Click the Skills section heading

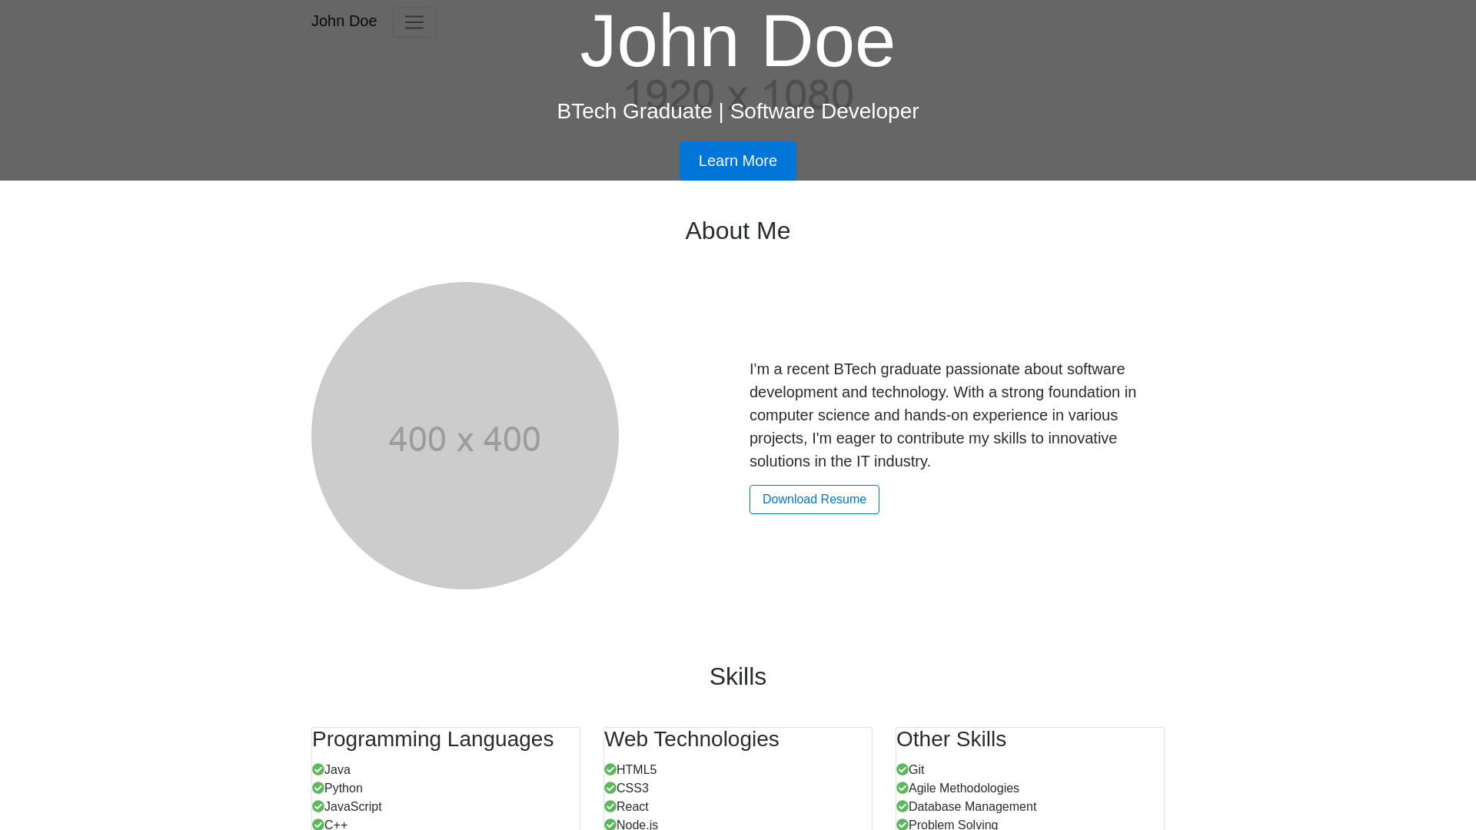click(737, 676)
